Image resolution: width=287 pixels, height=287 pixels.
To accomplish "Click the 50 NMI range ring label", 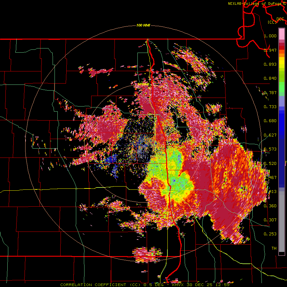I will pyautogui.click(x=143, y=84).
